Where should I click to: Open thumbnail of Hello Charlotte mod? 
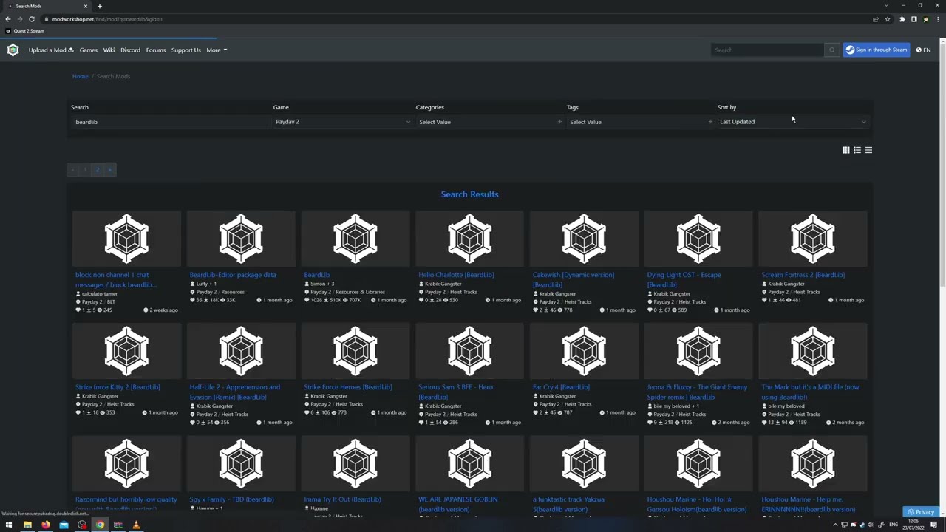click(x=469, y=238)
